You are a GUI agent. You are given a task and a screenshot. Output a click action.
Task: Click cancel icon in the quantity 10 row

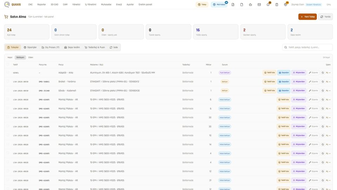tap(323, 135)
